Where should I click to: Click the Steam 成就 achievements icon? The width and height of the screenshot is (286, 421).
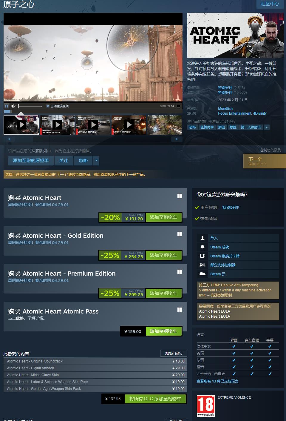202,247
